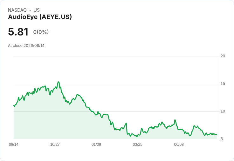Screen dimensions: 234x161
Task: Click the 03/25 x-axis date label
Action: pos(138,144)
